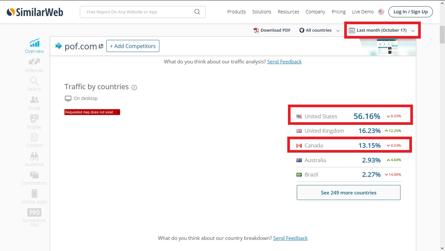
Task: Click the On desktop label
Action: [x=86, y=98]
